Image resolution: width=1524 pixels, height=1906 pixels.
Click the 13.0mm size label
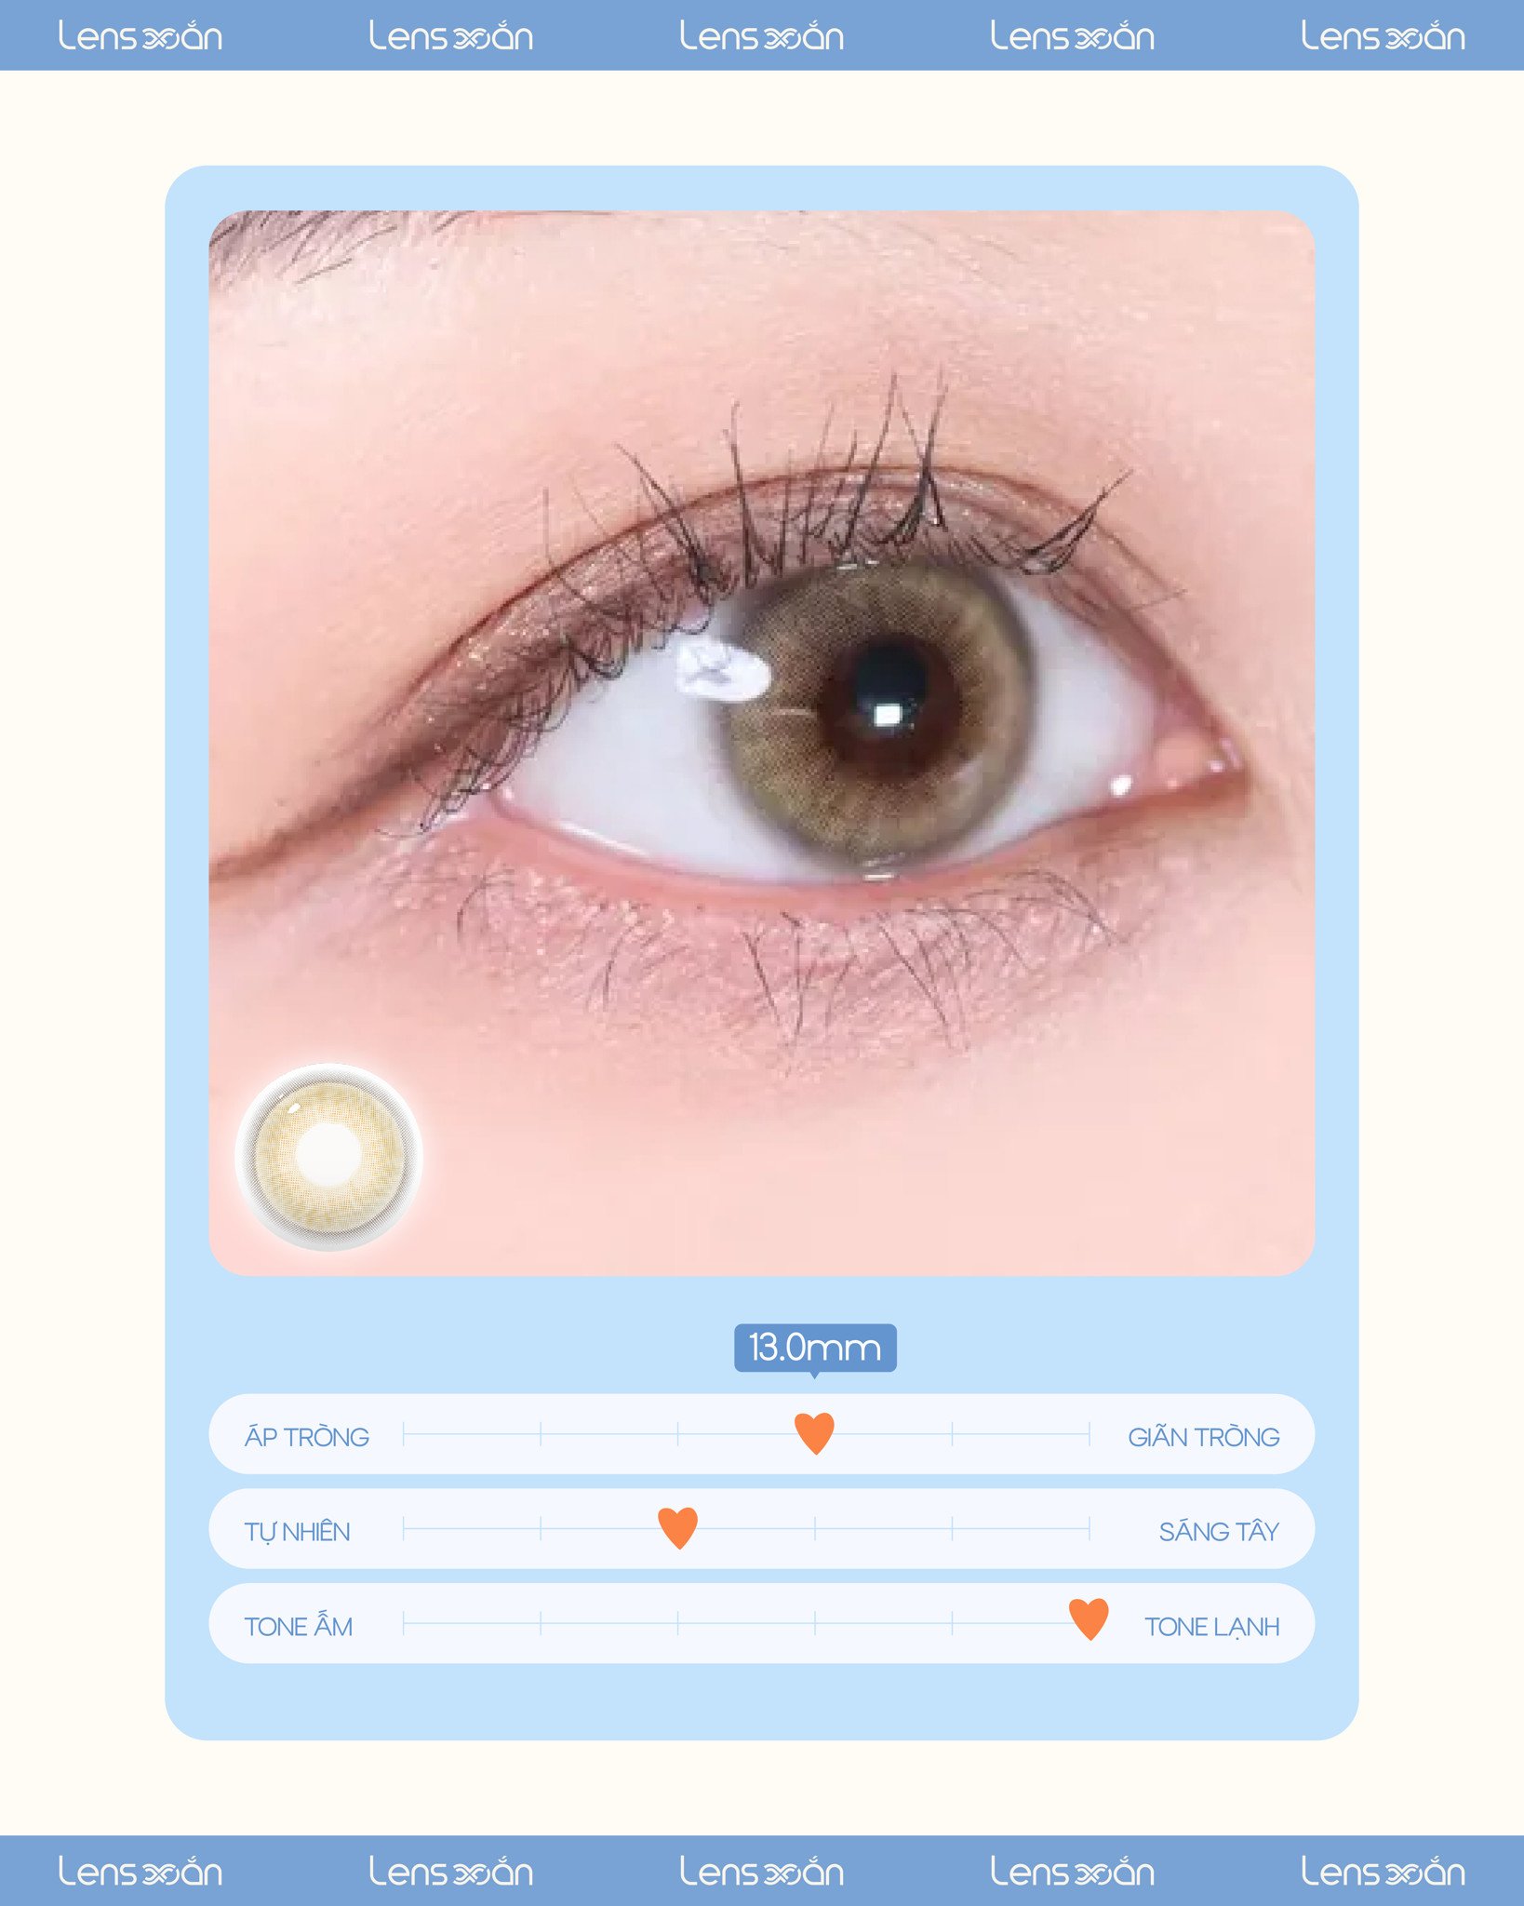(x=815, y=1348)
